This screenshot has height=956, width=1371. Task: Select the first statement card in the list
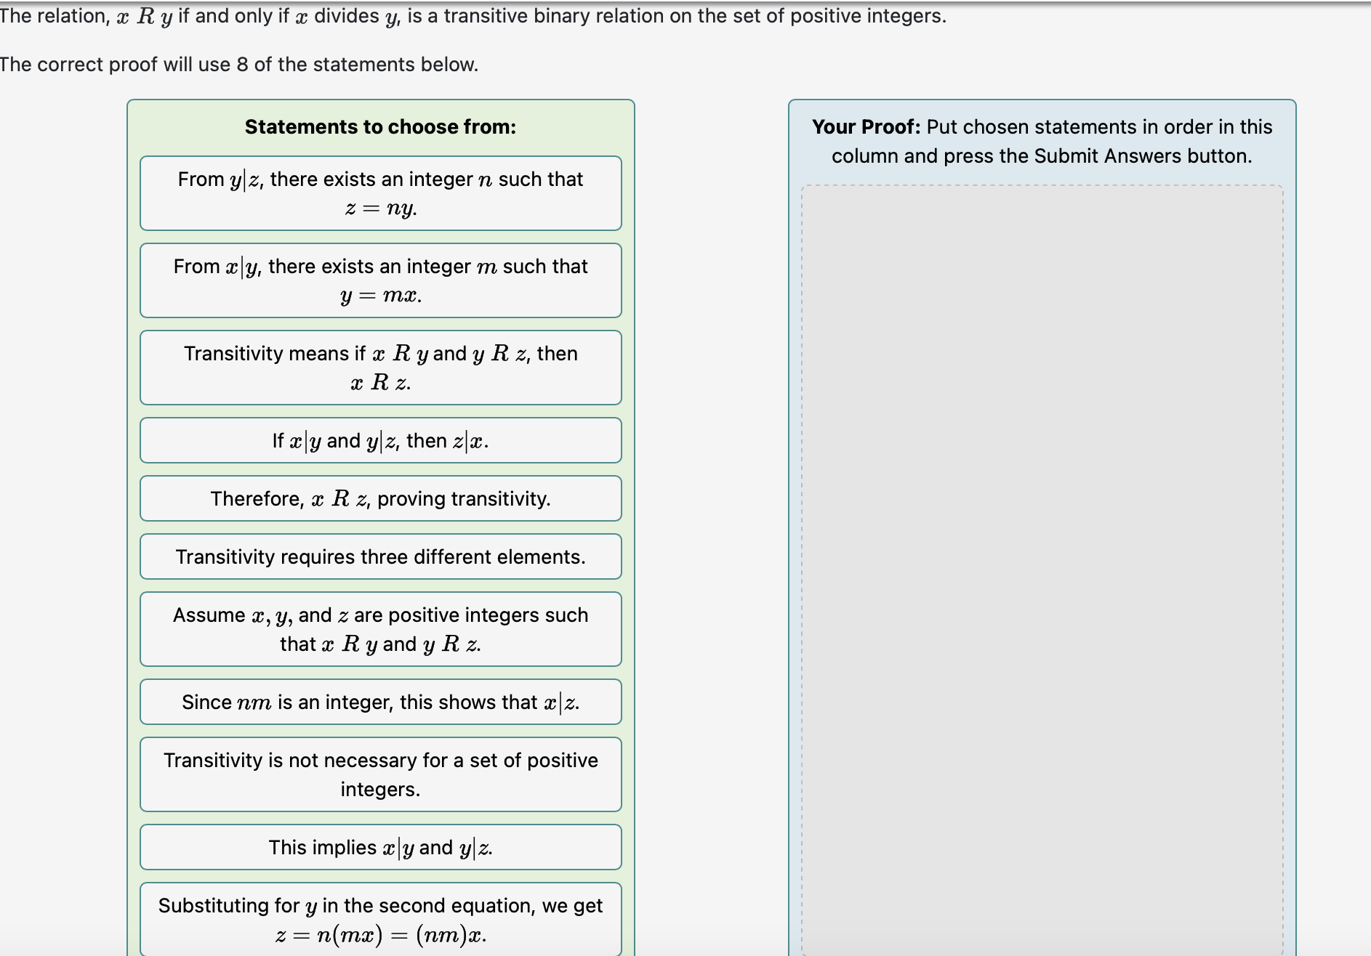click(x=380, y=193)
